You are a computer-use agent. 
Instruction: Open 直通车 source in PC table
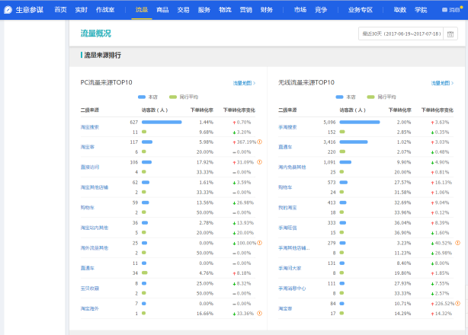pos(88,268)
